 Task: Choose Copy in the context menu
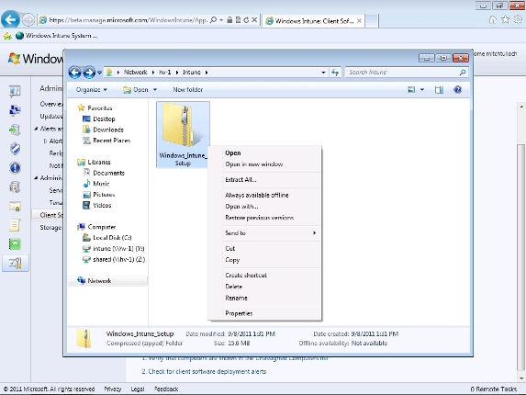pos(232,260)
